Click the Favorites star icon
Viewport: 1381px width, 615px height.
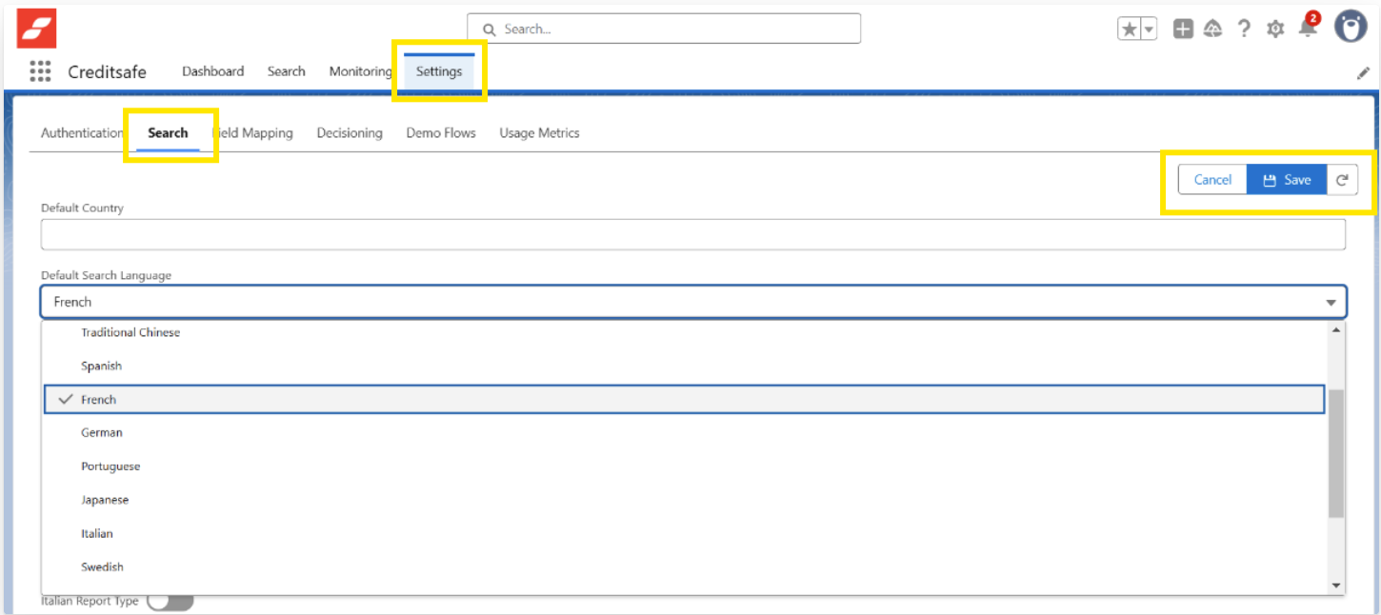pos(1130,29)
